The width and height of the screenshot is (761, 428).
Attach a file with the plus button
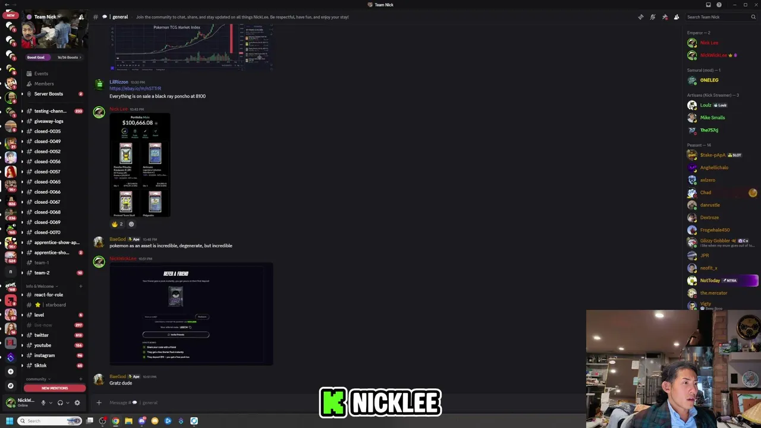coord(99,402)
